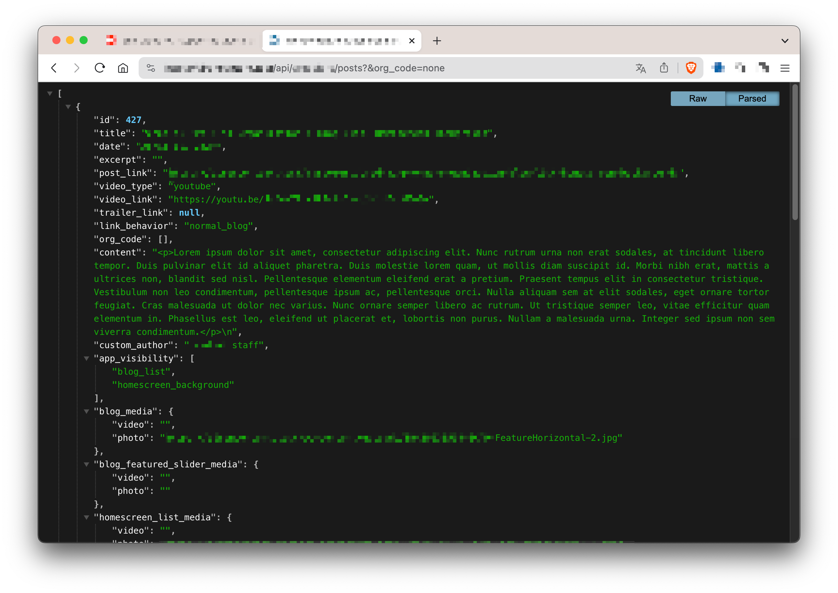
Task: Switch to Parsed view of the JSON
Action: [x=752, y=98]
